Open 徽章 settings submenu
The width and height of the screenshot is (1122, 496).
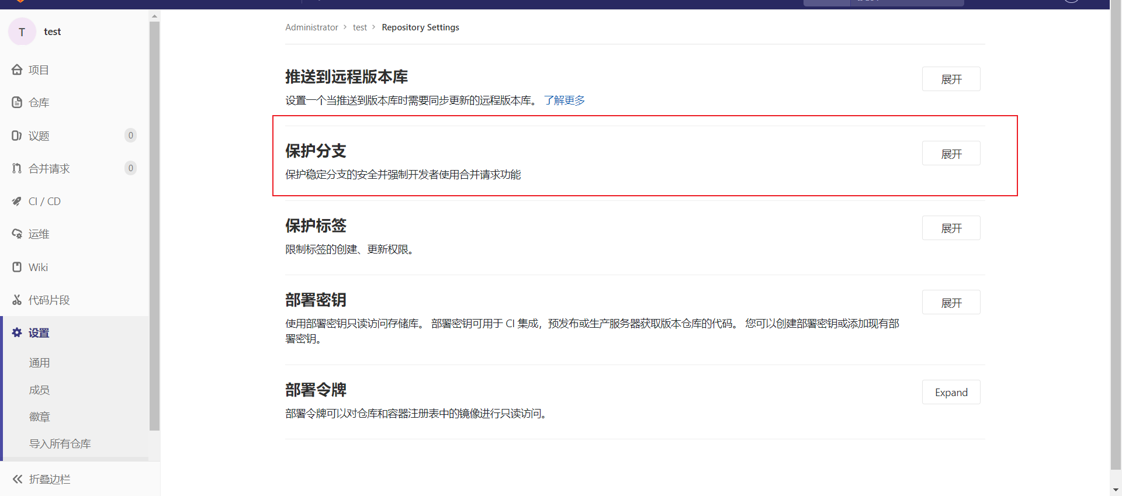tap(39, 417)
